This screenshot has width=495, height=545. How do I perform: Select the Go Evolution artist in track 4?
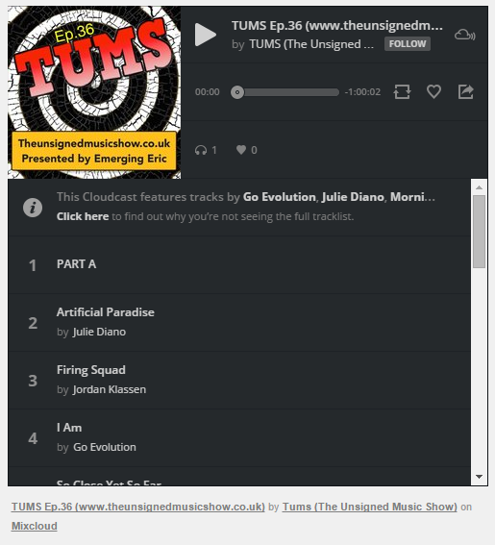click(x=105, y=447)
